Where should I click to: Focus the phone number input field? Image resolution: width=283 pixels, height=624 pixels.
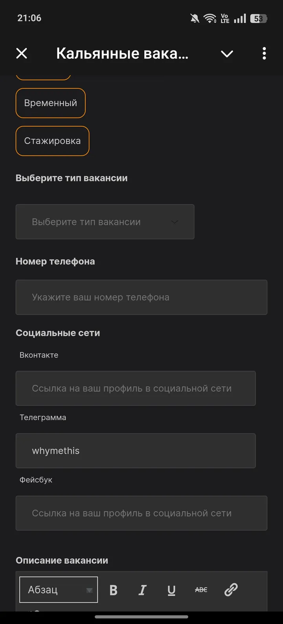point(141,297)
